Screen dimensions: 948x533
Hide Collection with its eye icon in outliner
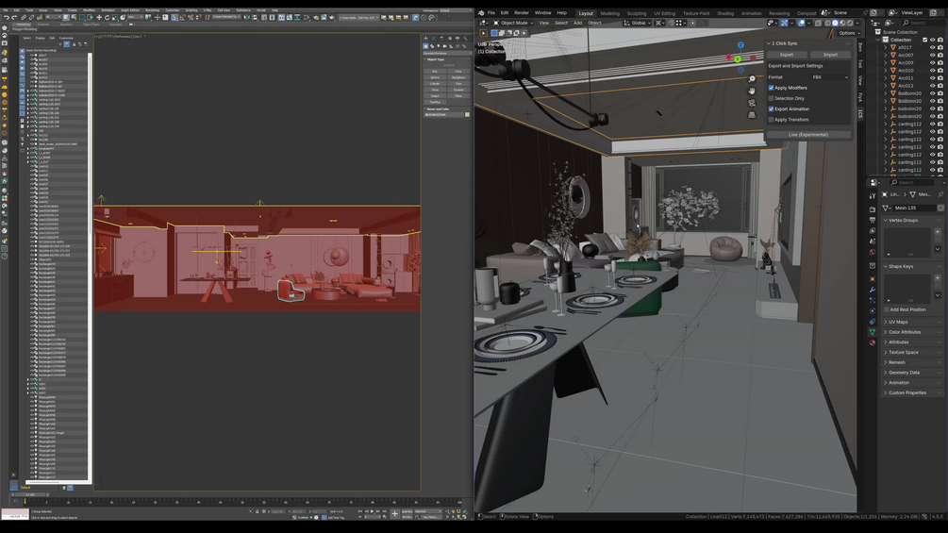932,40
